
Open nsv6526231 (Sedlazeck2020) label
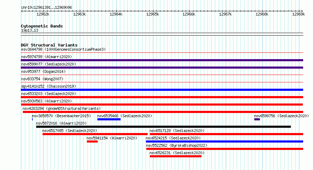(177, 153)
